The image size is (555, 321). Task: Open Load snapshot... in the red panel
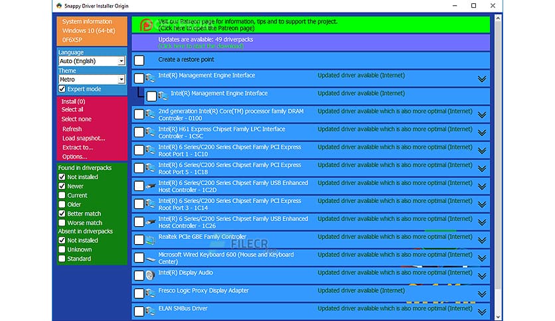coord(84,138)
